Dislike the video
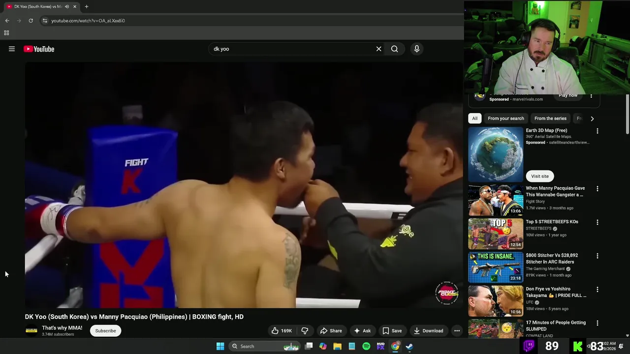630x354 pixels. click(x=305, y=331)
